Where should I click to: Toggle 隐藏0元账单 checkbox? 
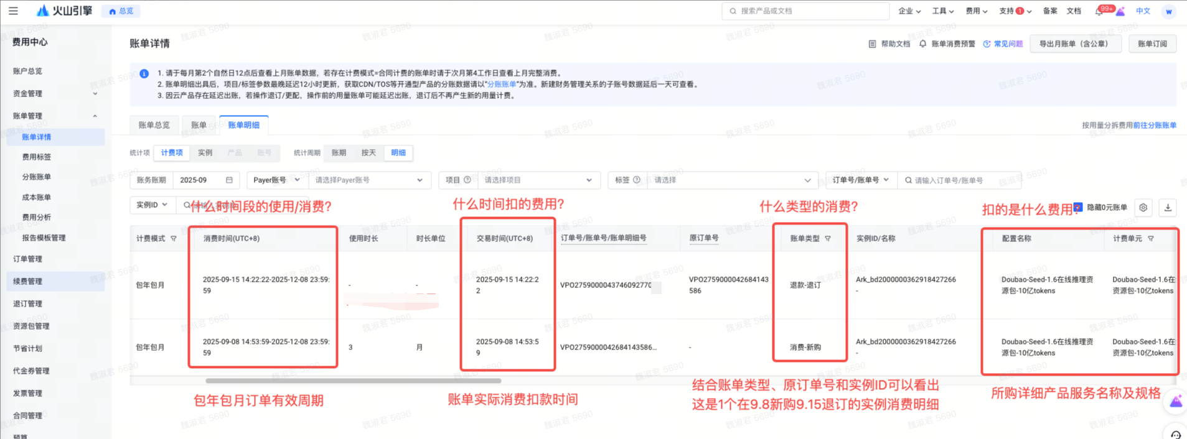[1078, 207]
